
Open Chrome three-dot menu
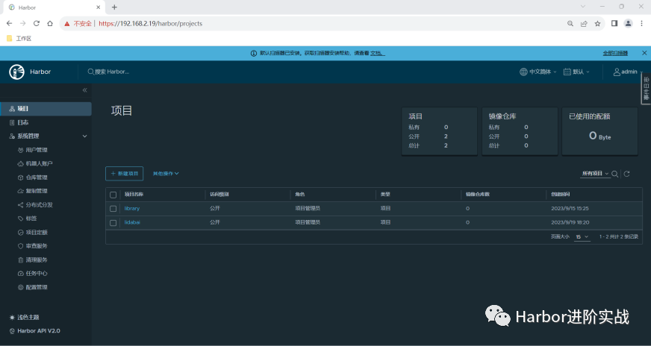[641, 24]
